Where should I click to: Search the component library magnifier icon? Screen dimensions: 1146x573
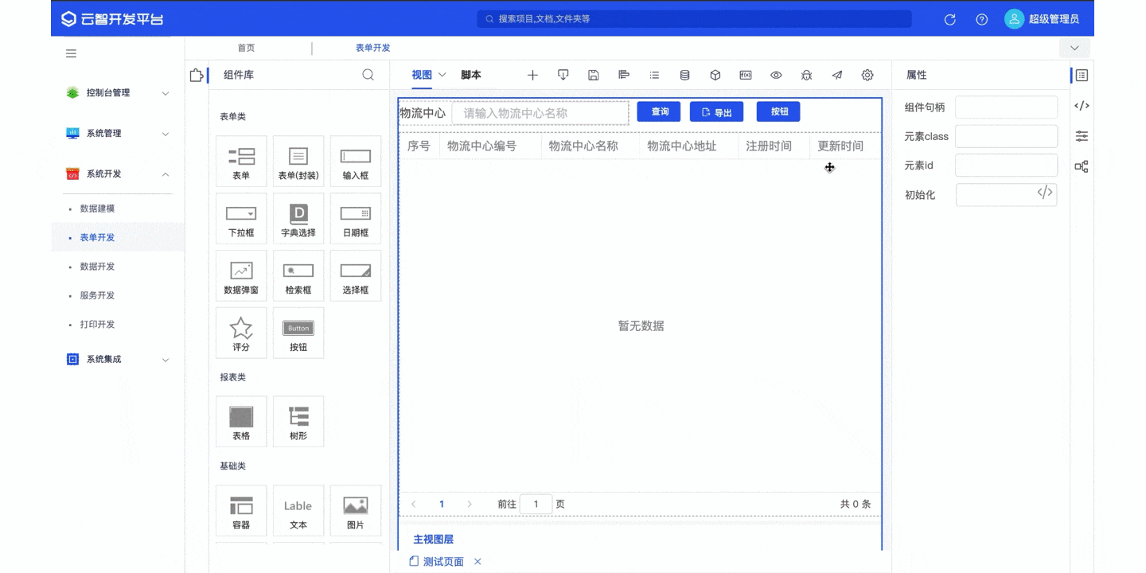point(368,75)
